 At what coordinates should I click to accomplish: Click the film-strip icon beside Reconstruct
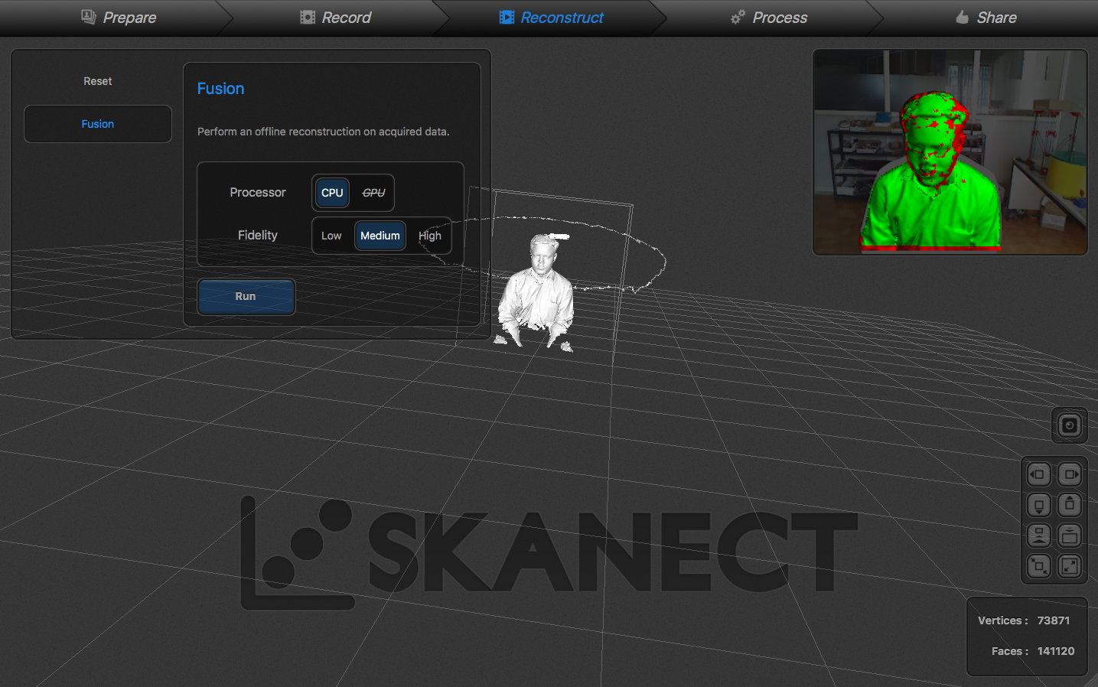(x=507, y=18)
